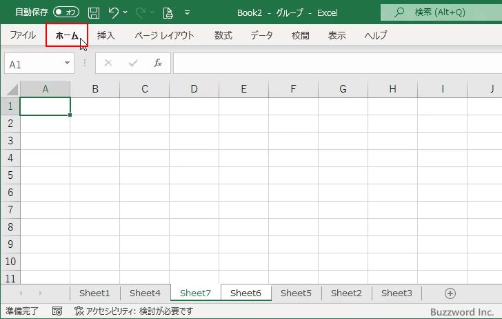Open the Undo history dropdown arrow
Viewport: 502px width, 319px height.
tap(125, 12)
